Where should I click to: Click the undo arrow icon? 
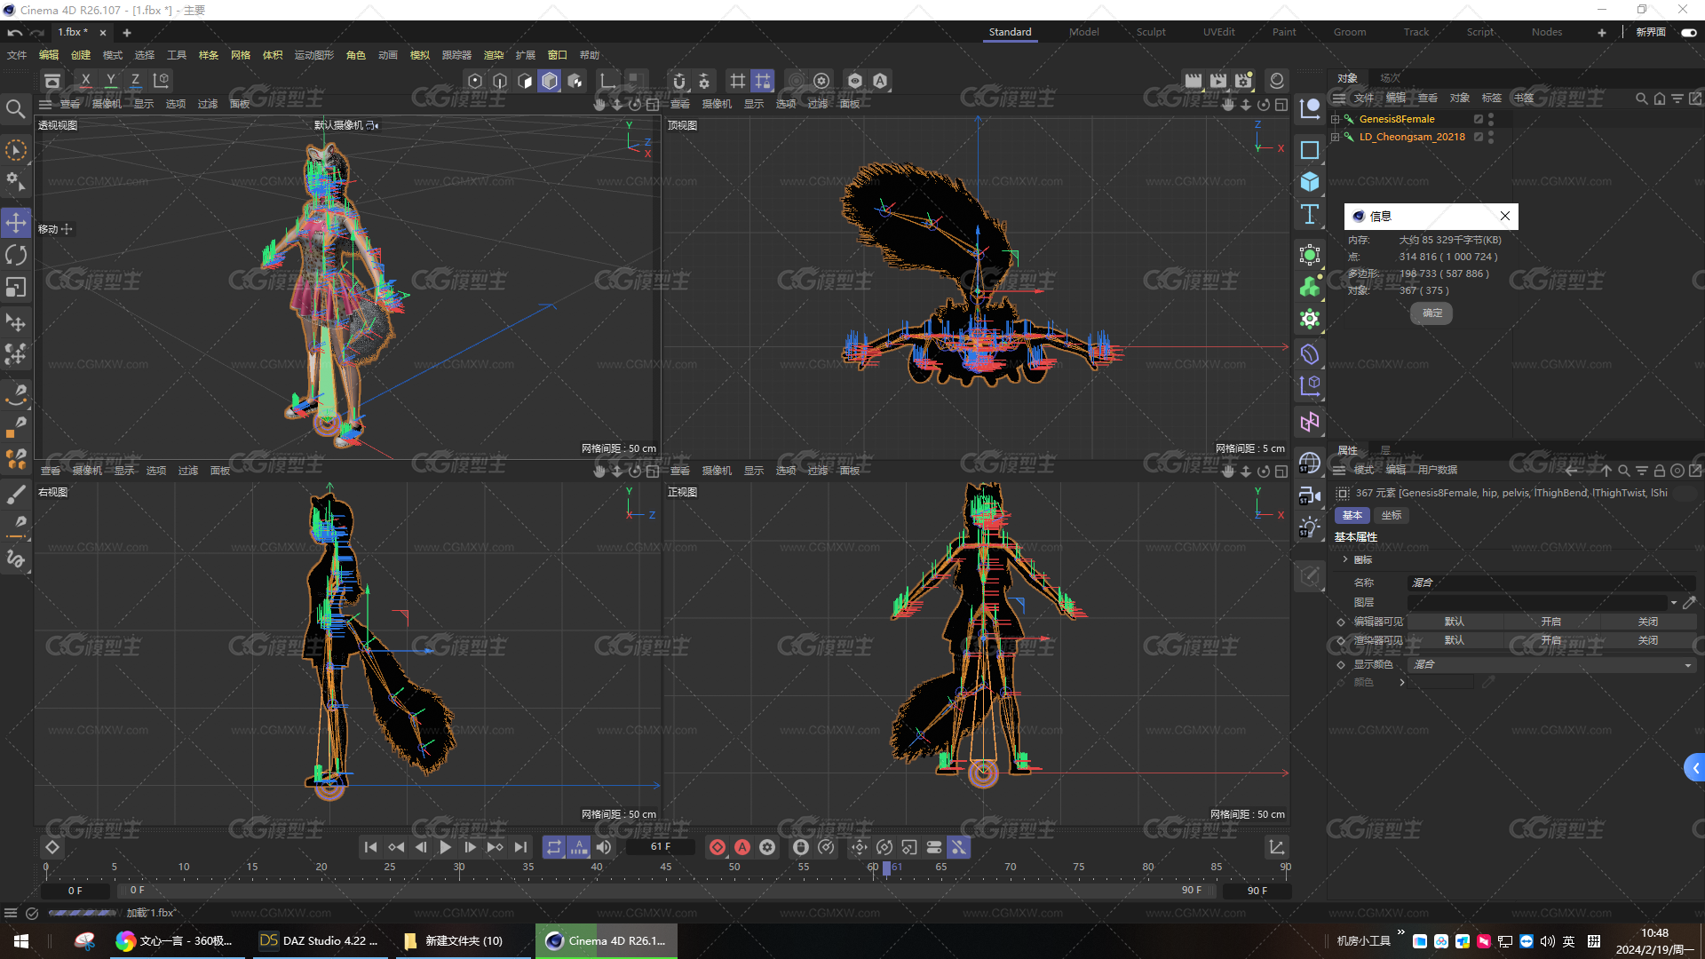(14, 32)
